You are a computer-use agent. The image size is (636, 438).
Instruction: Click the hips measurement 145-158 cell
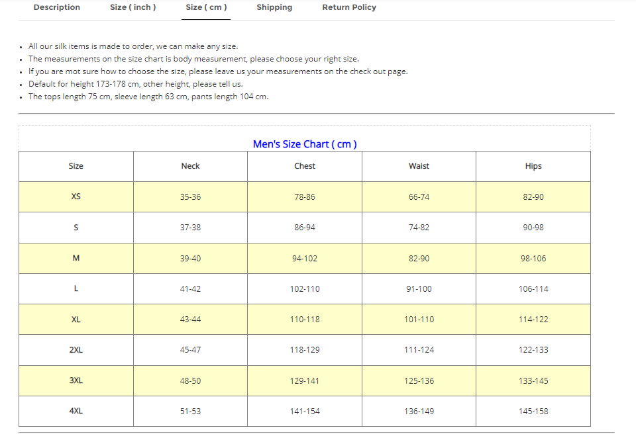[533, 411]
